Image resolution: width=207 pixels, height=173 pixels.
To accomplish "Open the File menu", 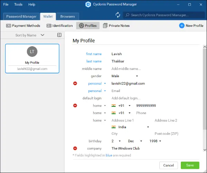I will click(x=6, y=4).
